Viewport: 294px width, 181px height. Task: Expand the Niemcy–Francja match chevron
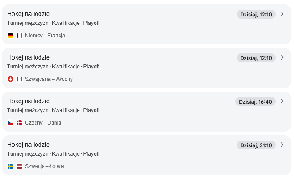point(282,14)
